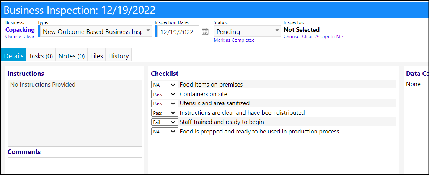Change the Food items on premises result
The height and width of the screenshot is (175, 429).
click(164, 85)
